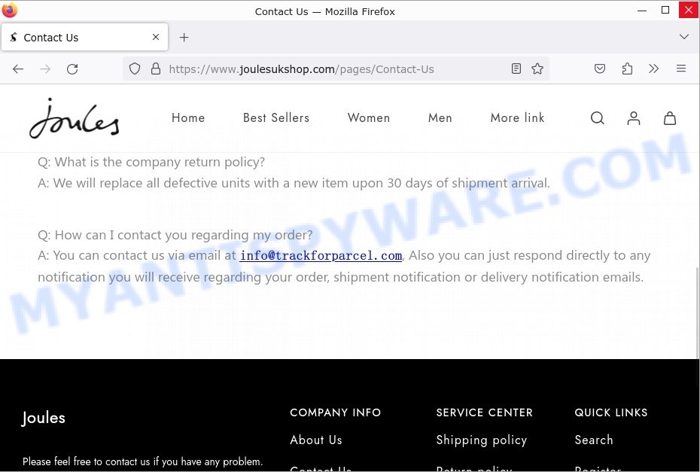The width and height of the screenshot is (700, 472).
Task: Open the About Us footer link
Action: click(x=316, y=440)
